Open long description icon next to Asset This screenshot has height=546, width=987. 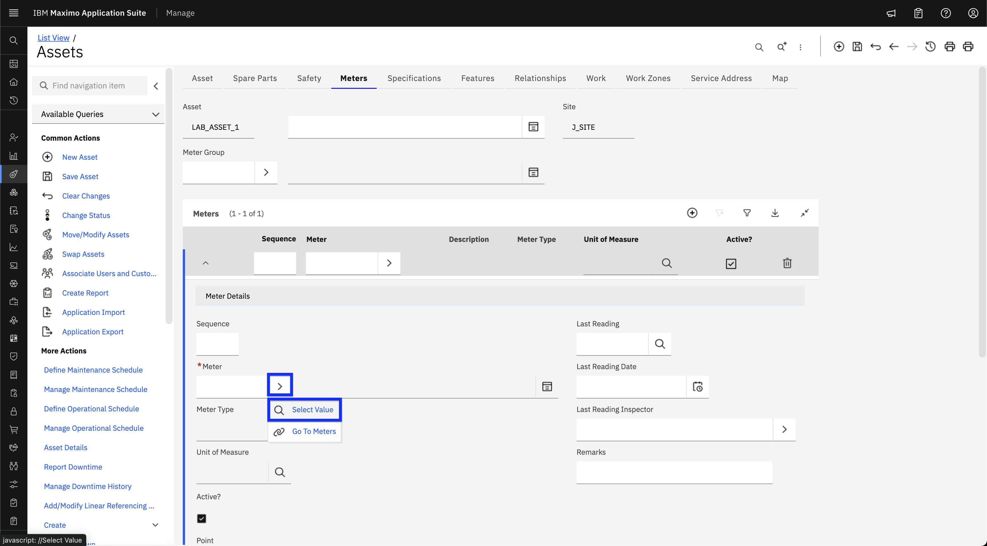(x=533, y=127)
